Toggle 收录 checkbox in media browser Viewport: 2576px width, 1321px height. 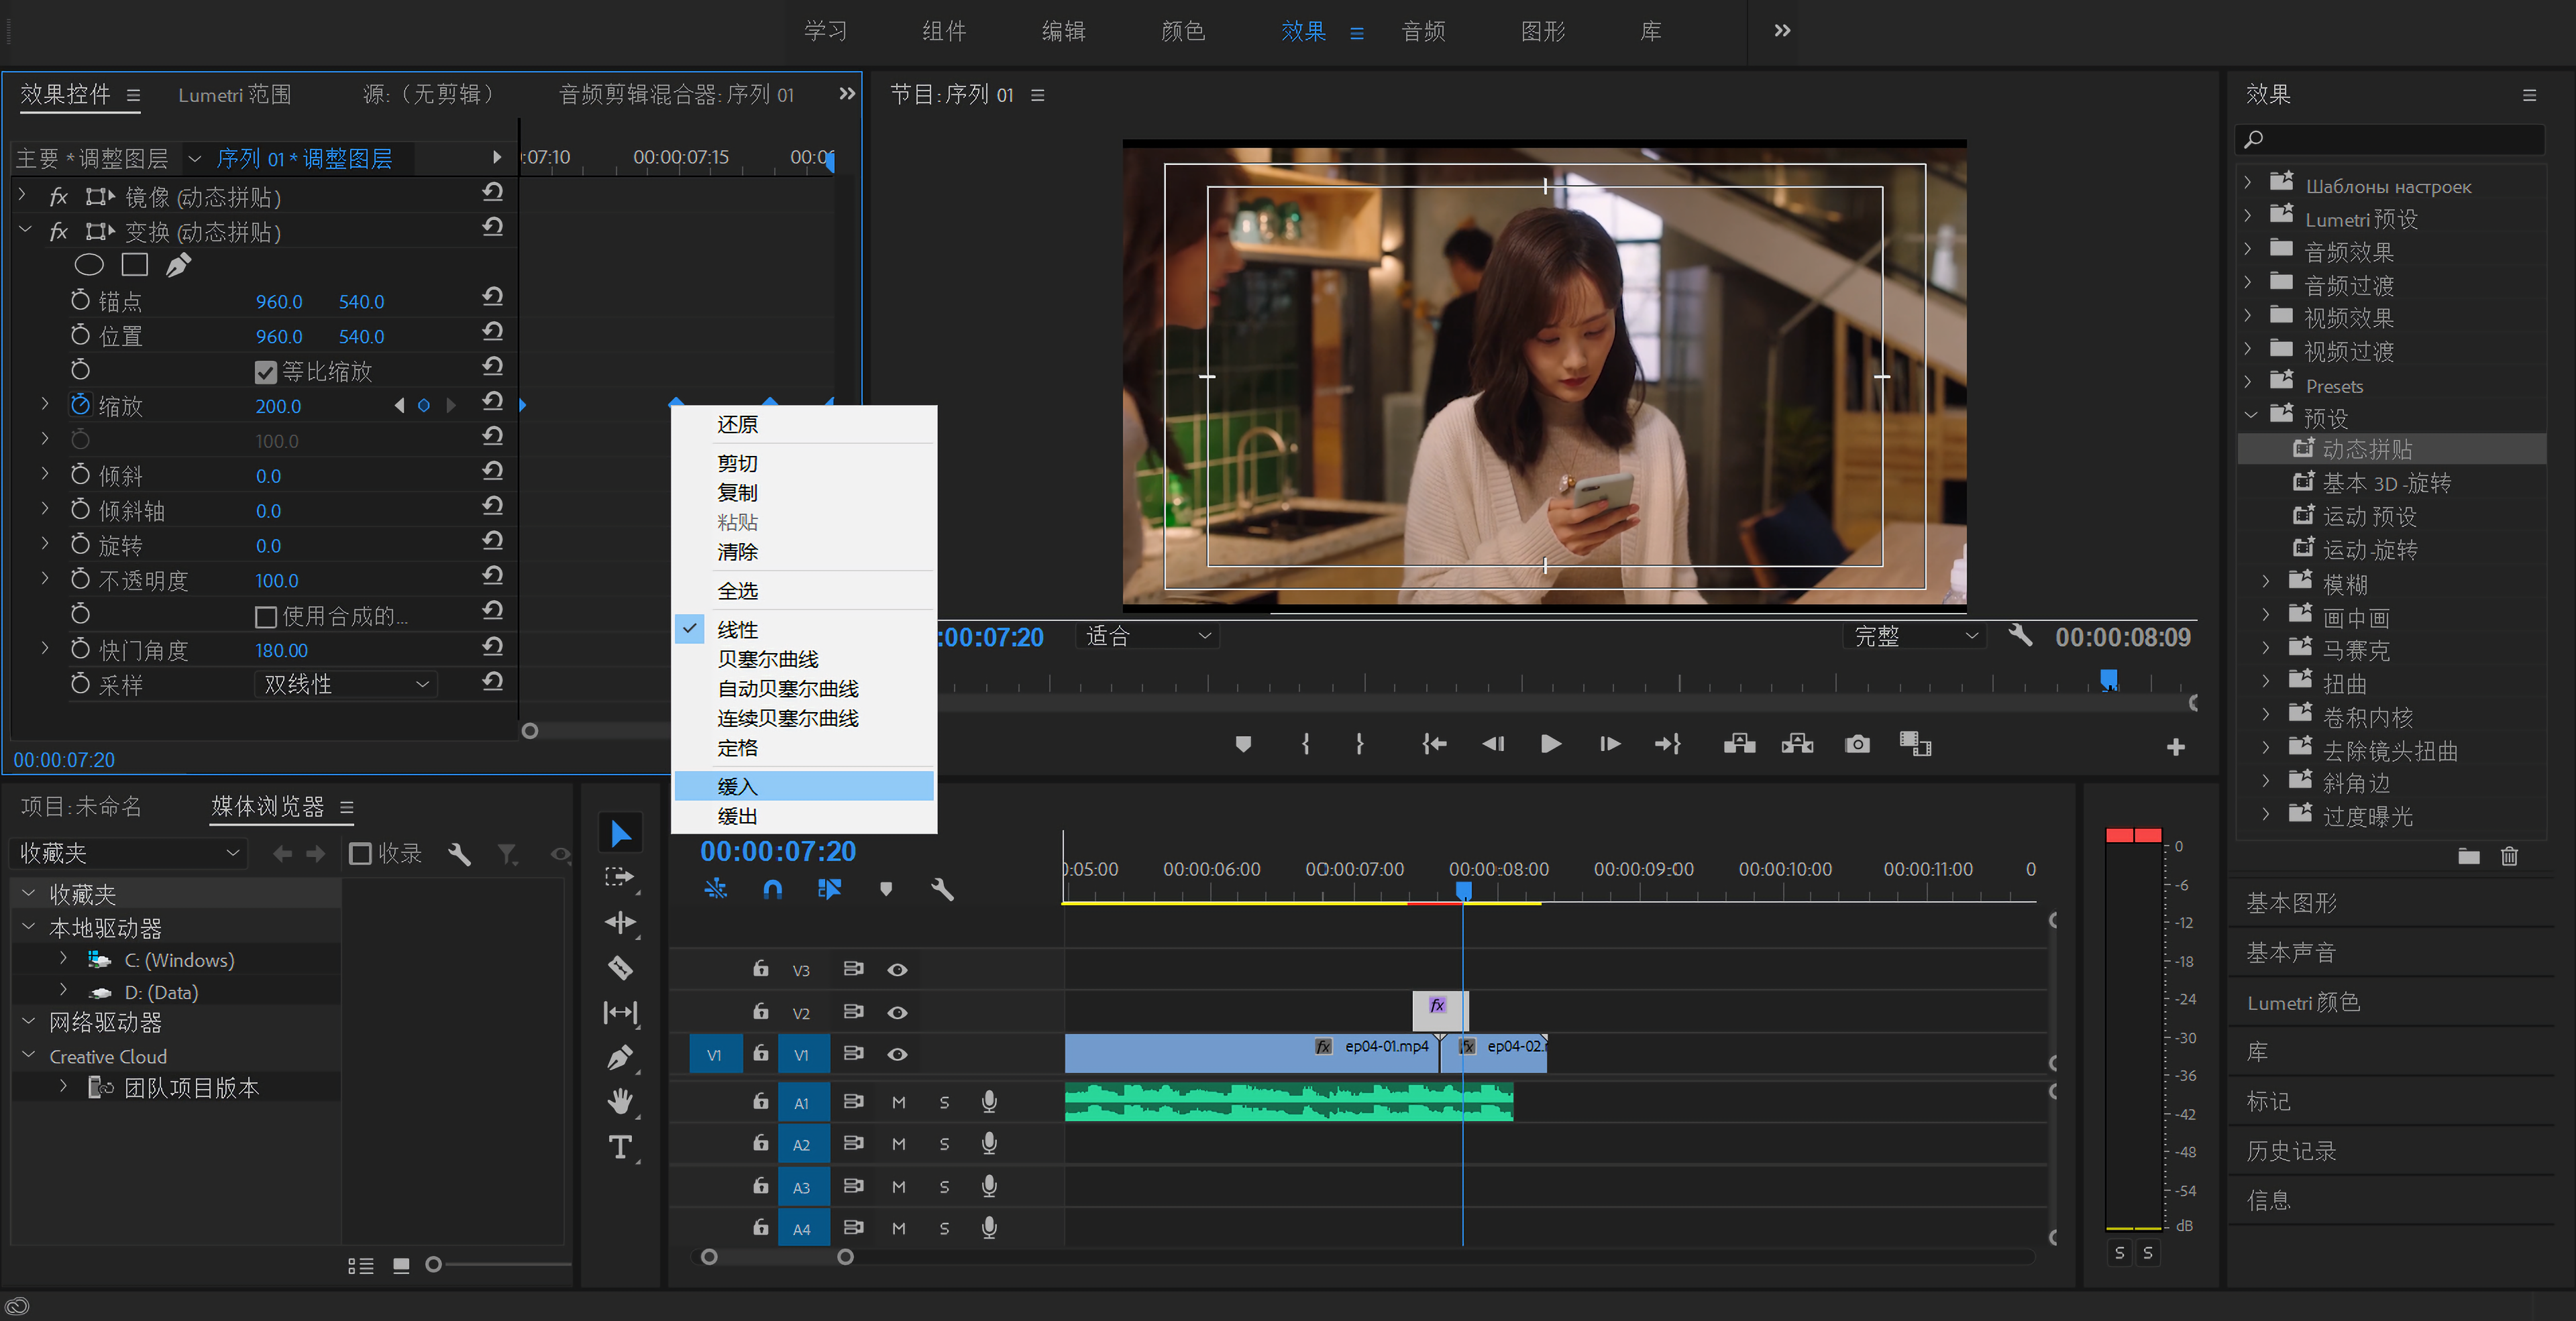pos(360,854)
